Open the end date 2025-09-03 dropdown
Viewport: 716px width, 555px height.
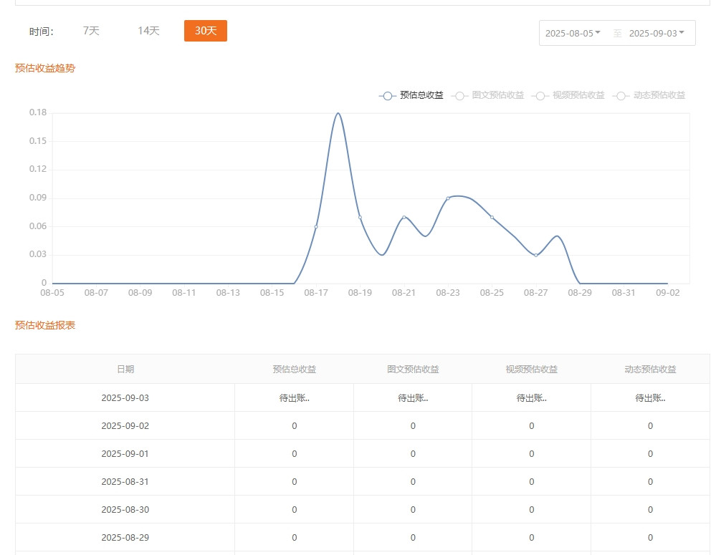(x=657, y=33)
